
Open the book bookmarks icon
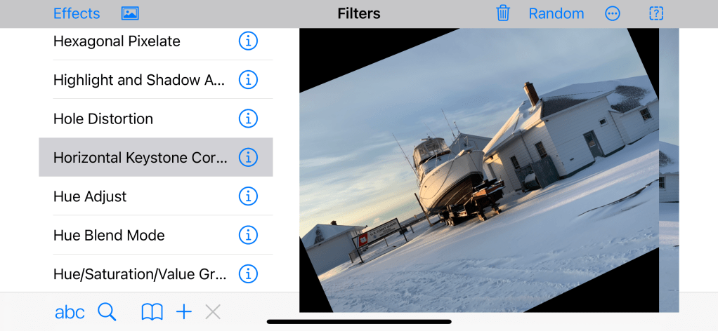[x=152, y=312]
